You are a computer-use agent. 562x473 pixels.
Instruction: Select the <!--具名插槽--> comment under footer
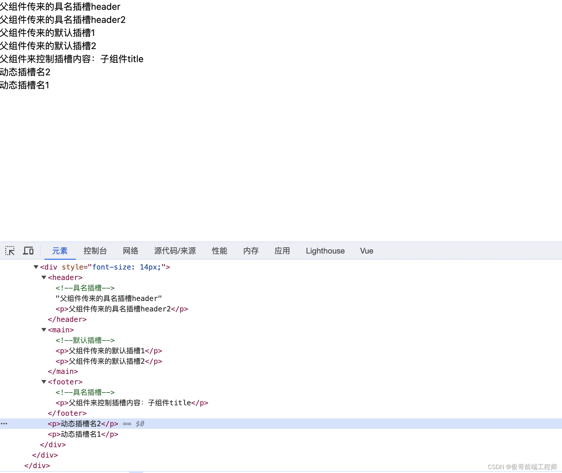click(85, 392)
